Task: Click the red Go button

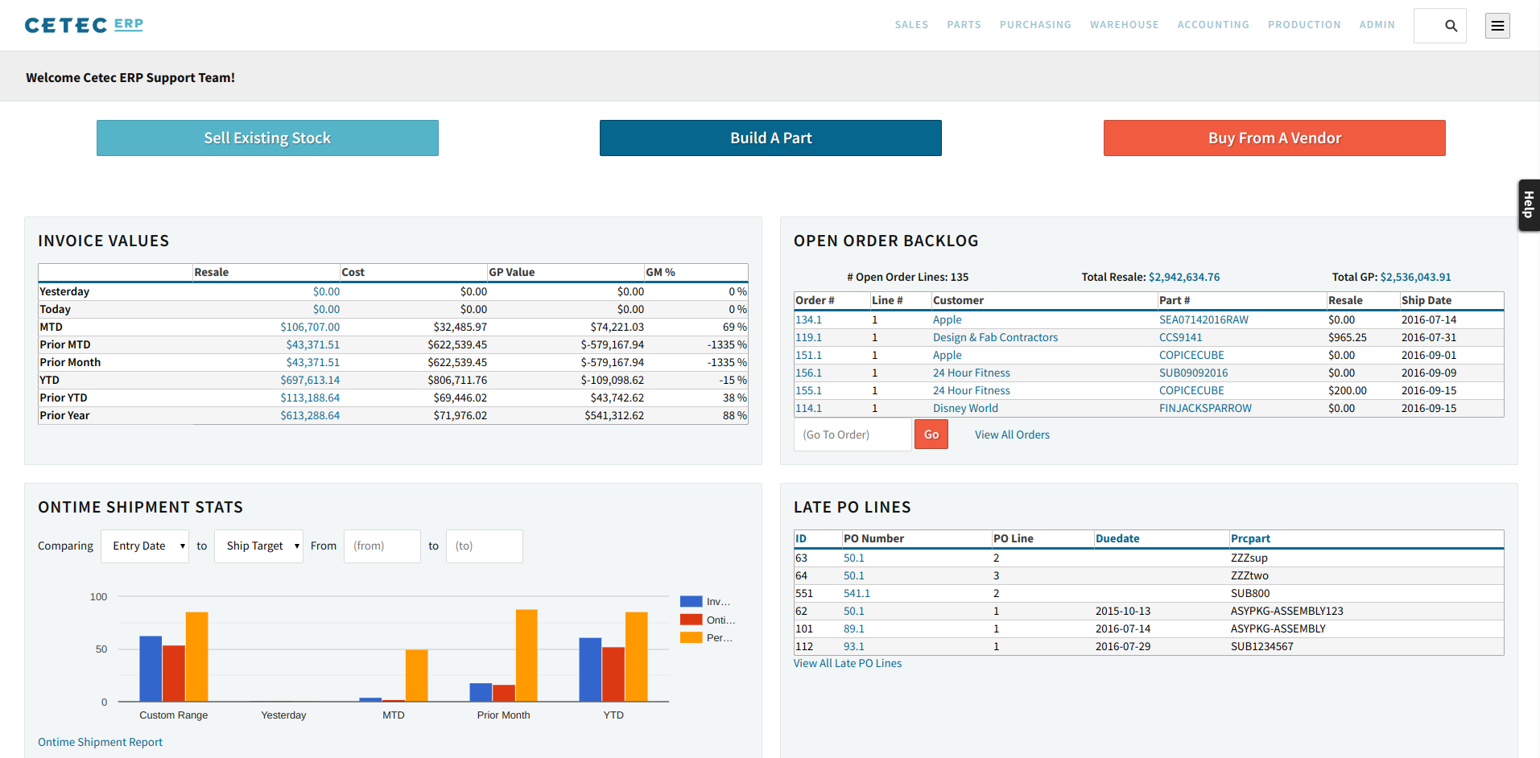Action: [x=931, y=435]
